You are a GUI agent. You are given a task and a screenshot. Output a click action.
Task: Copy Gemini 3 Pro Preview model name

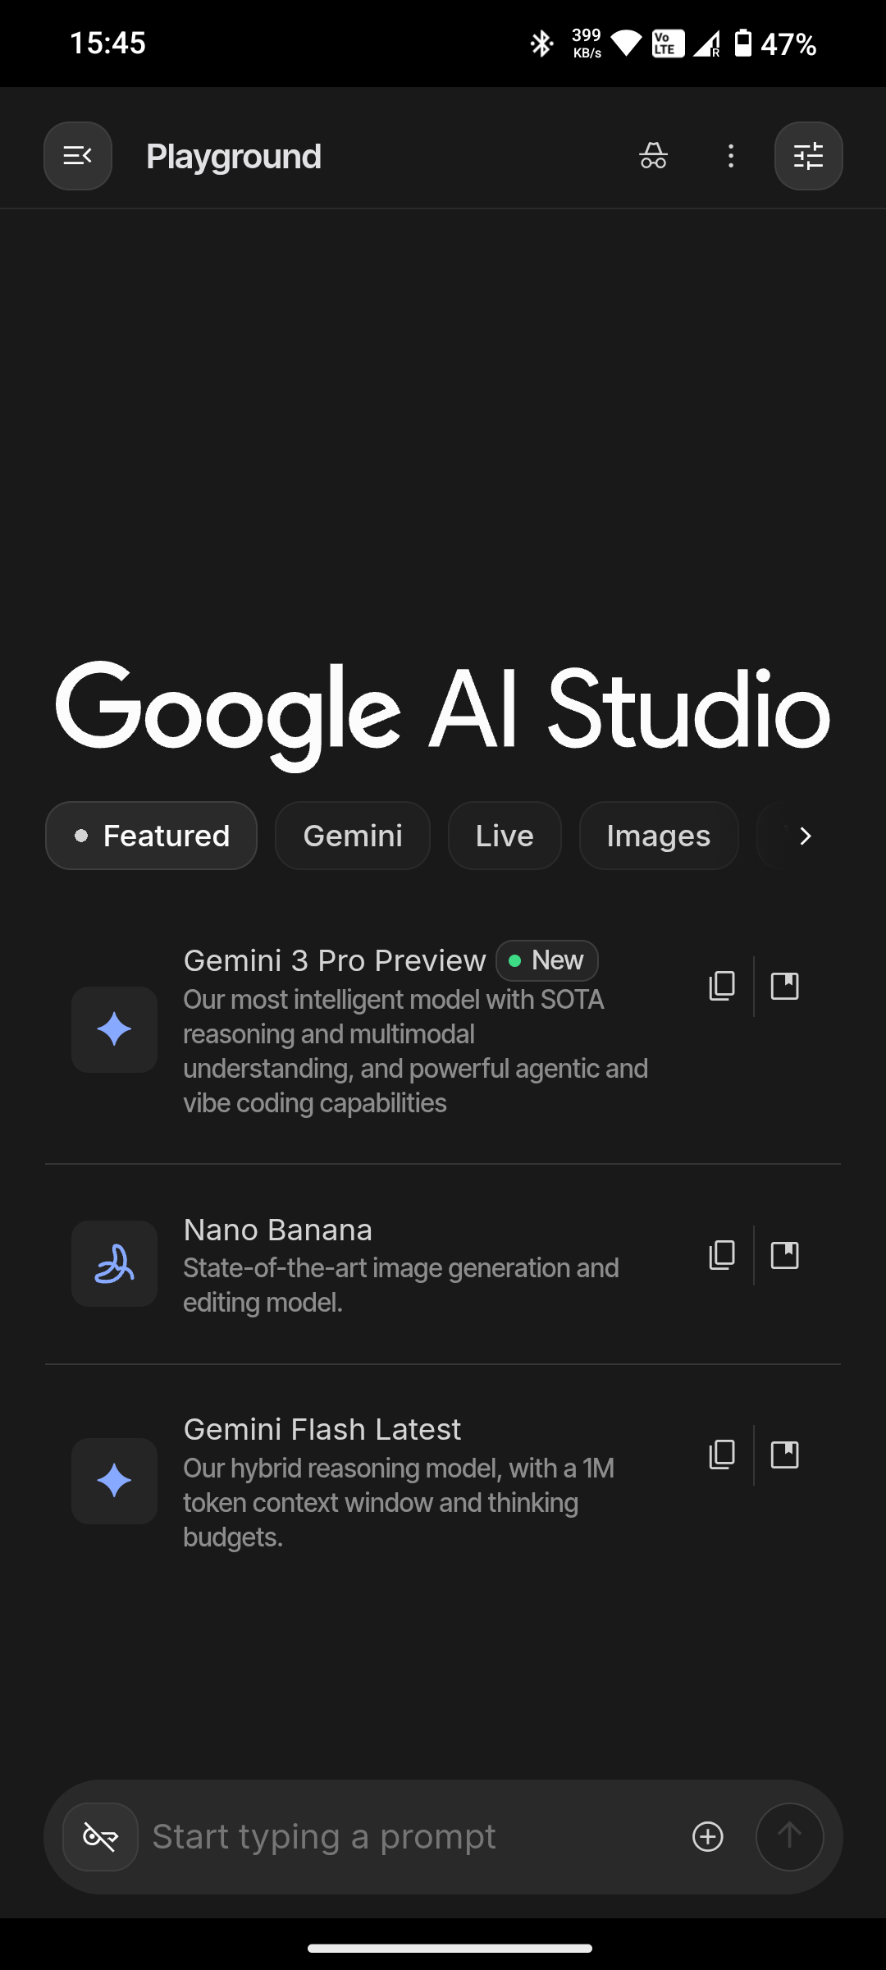(722, 986)
